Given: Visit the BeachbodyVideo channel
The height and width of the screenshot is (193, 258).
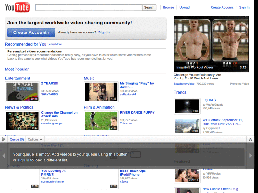Looking at the screenshot, I should point(184,84).
